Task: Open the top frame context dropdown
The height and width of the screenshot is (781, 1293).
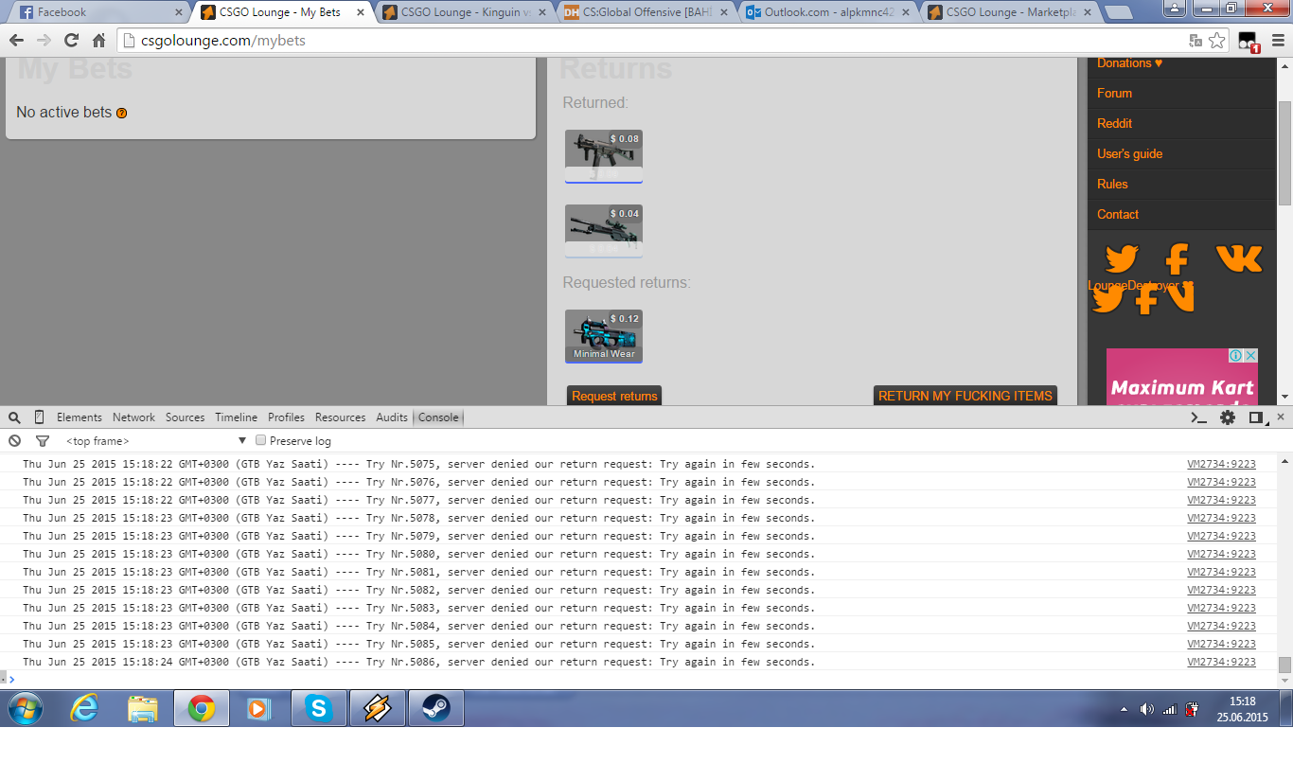Action: tap(156, 441)
